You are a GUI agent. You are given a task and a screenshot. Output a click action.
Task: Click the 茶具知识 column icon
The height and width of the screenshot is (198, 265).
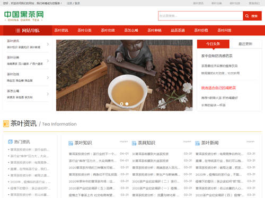[x=134, y=143]
